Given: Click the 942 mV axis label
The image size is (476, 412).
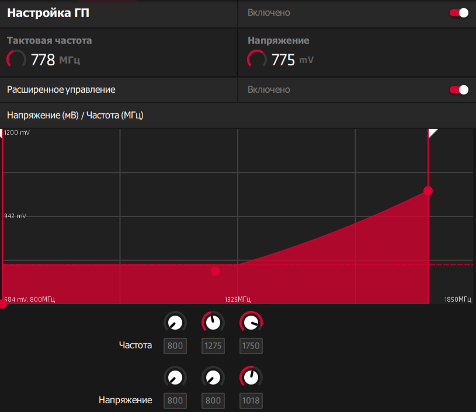Looking at the screenshot, I should (15, 216).
